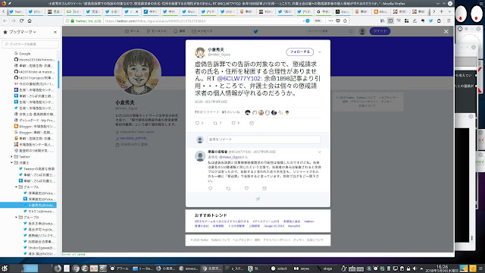
Task: Grab the bookmarks sidebar scrollbar
Action: [x=58, y=74]
